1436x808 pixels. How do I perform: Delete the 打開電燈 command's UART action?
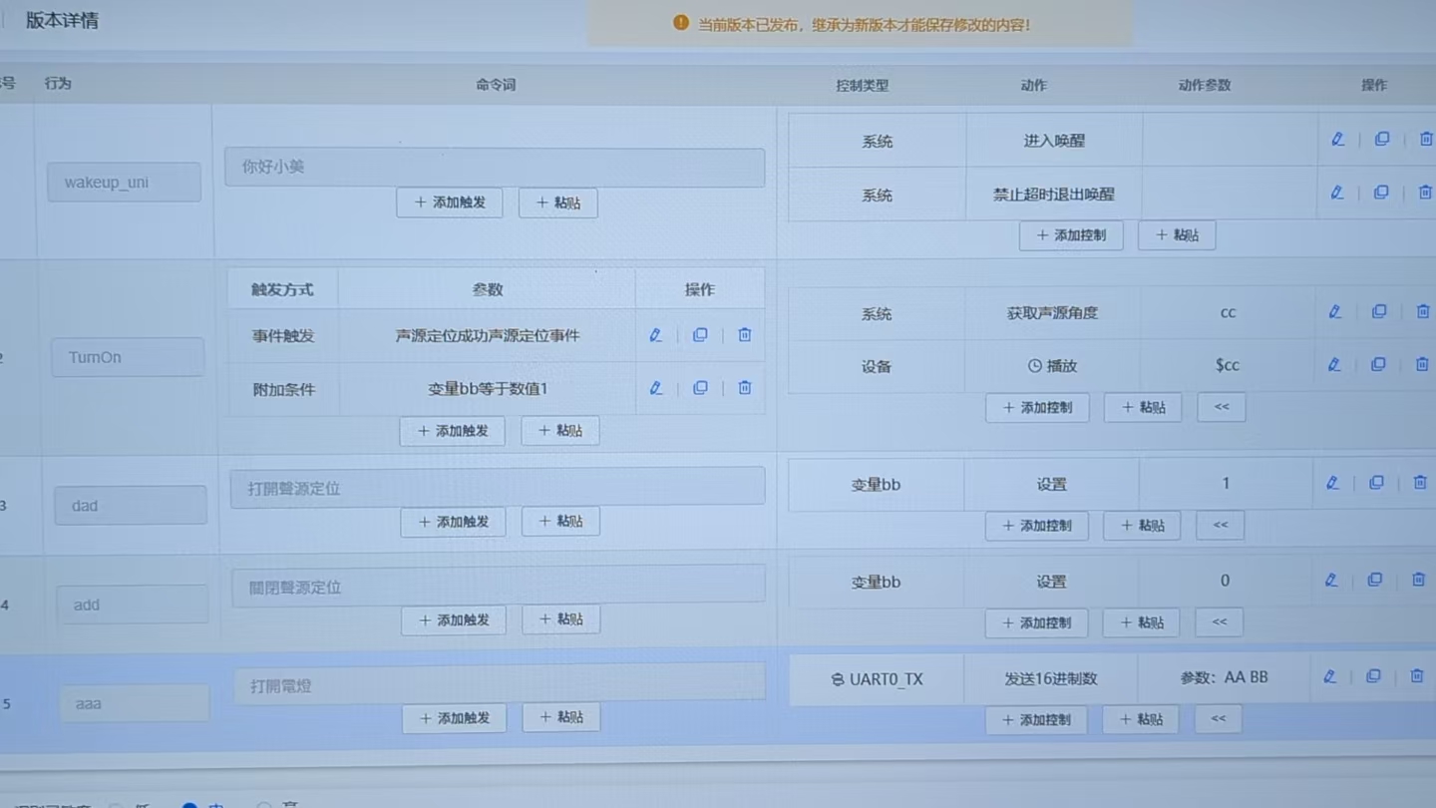tap(1418, 676)
